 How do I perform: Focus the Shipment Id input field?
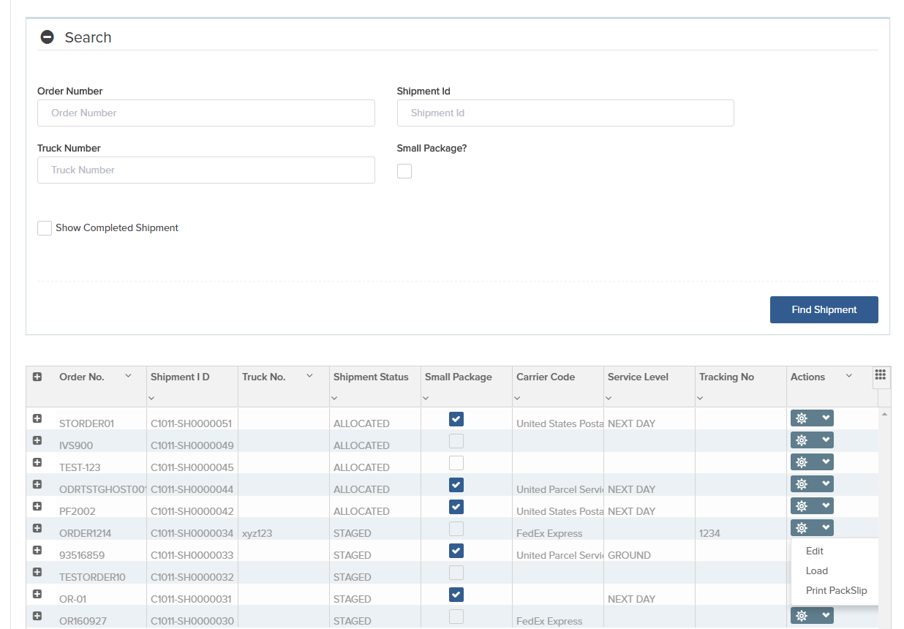[565, 113]
